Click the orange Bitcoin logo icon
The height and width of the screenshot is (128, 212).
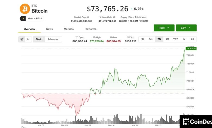[25, 9]
